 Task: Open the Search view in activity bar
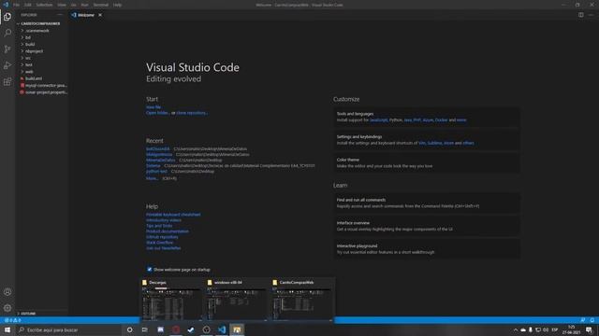(x=7, y=33)
